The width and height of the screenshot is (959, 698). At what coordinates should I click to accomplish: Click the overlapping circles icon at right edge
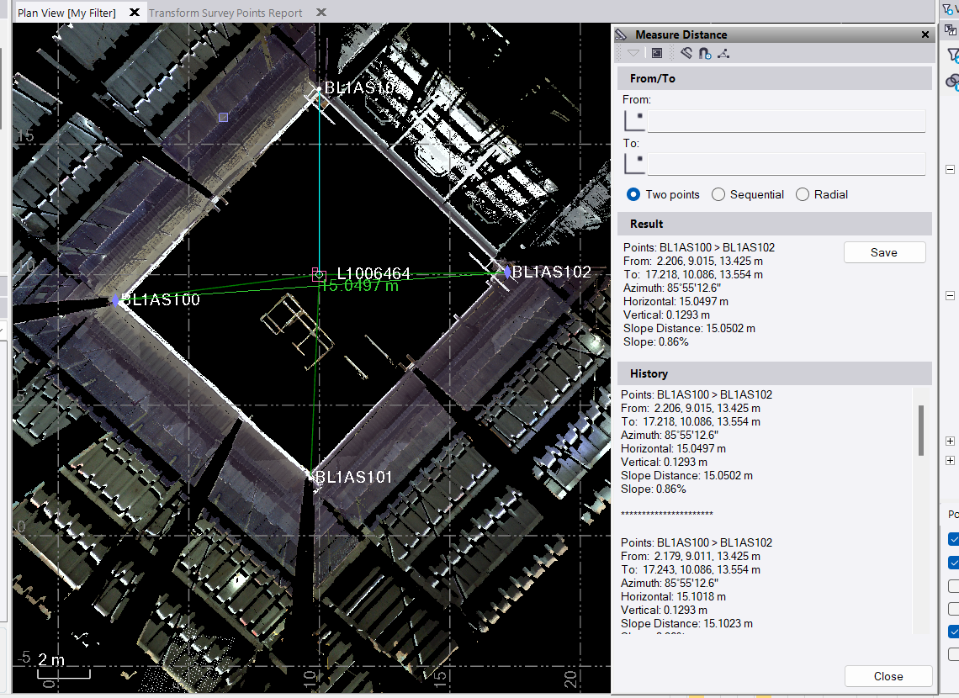[951, 82]
